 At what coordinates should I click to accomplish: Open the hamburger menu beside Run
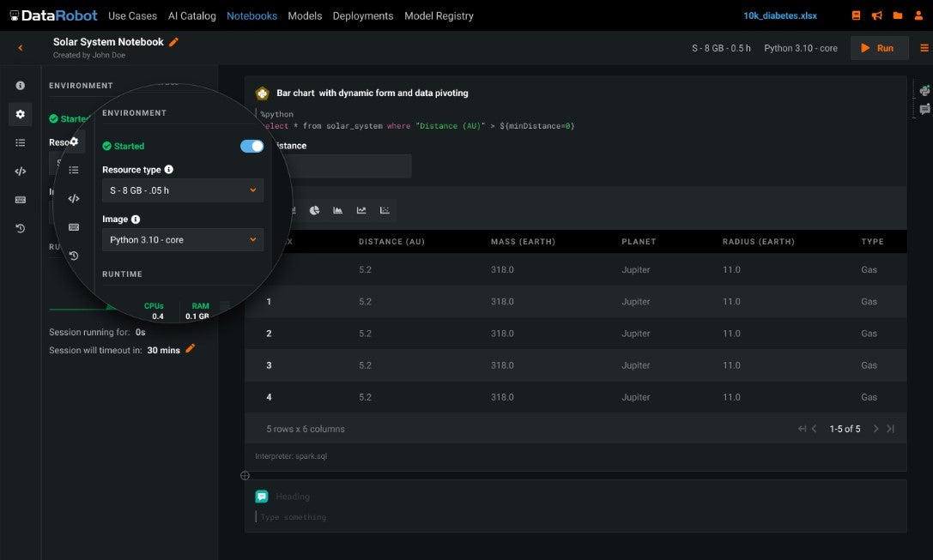[924, 48]
